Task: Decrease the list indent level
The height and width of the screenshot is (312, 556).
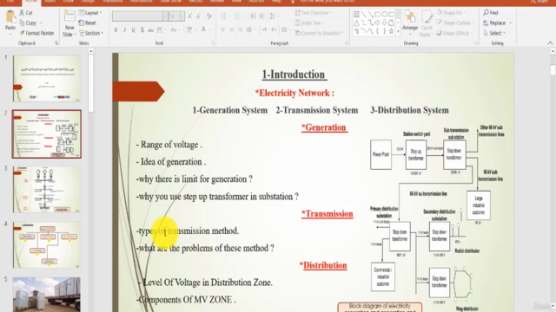Action: click(253, 16)
